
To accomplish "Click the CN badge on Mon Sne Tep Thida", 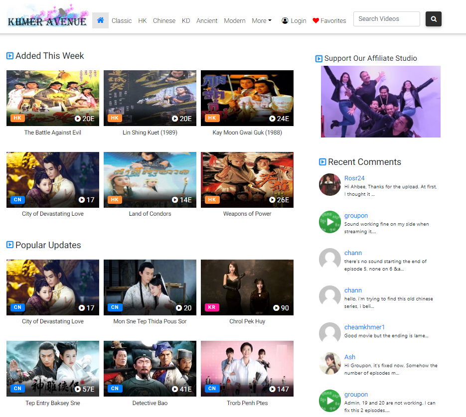I will tap(115, 307).
